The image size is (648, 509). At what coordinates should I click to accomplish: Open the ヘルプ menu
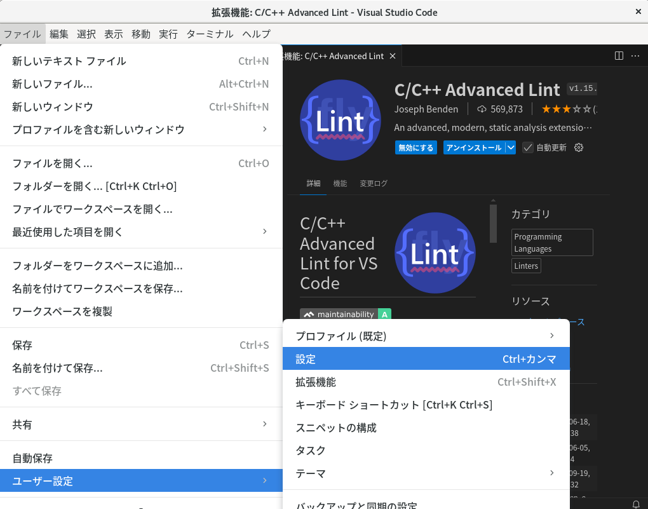pyautogui.click(x=256, y=34)
